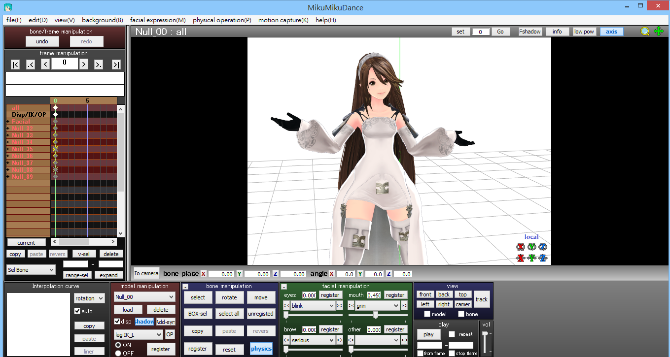Screen dimensions: 670x357
Task: Open the edit(D) menu
Action: [x=38, y=20]
